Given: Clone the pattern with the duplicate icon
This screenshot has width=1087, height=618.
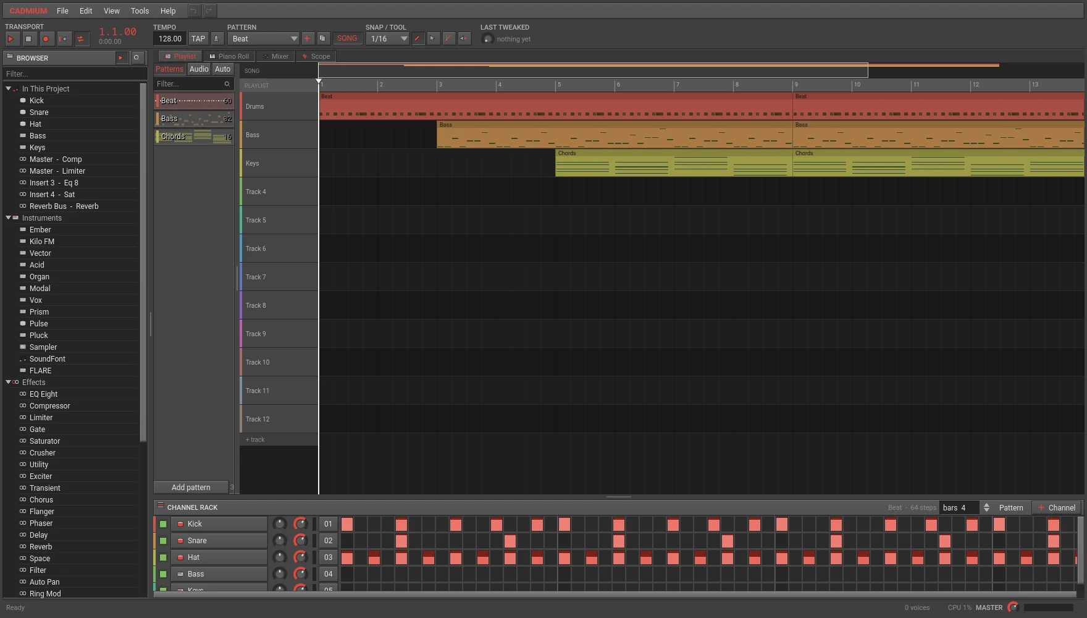Looking at the screenshot, I should [x=323, y=39].
